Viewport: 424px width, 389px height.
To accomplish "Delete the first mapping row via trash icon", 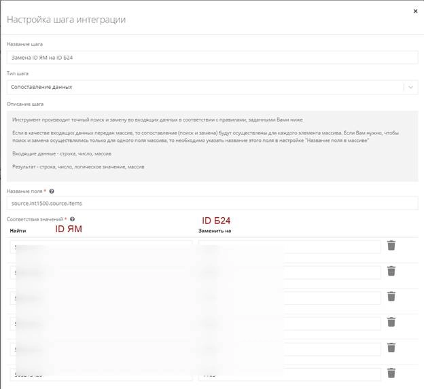I will pos(391,246).
